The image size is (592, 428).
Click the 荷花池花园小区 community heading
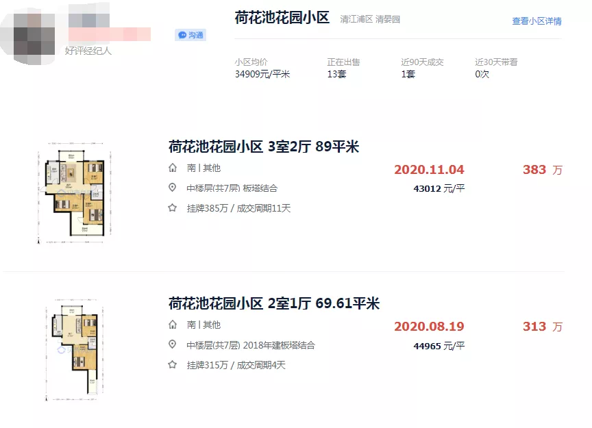pyautogui.click(x=282, y=18)
